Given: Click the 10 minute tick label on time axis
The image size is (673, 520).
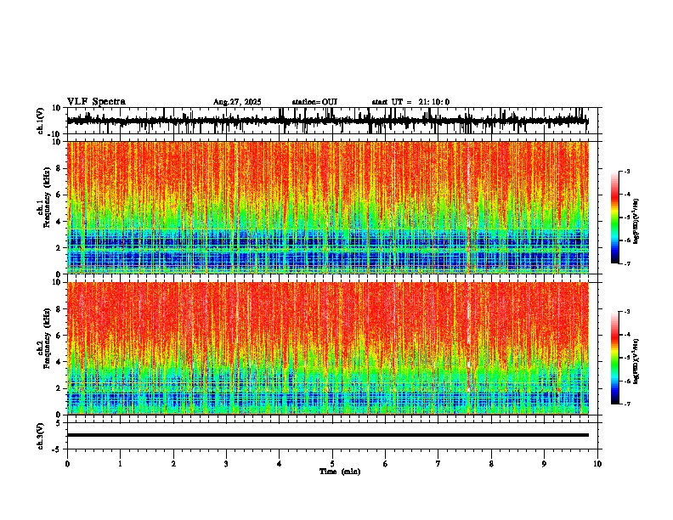Looking at the screenshot, I should pyautogui.click(x=597, y=464).
